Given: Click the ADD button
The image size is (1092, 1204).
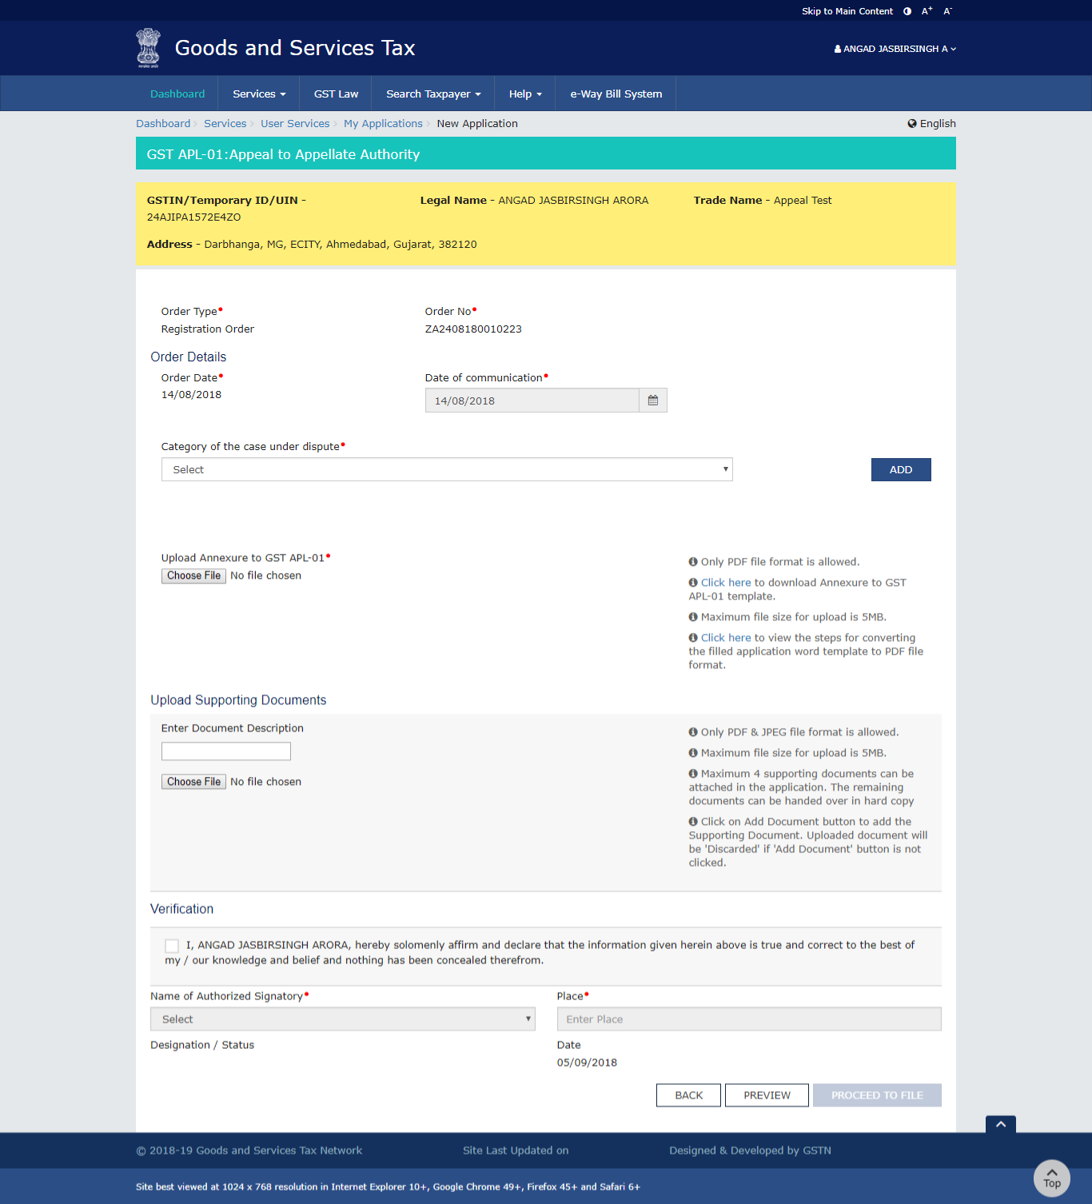Looking at the screenshot, I should pos(900,469).
